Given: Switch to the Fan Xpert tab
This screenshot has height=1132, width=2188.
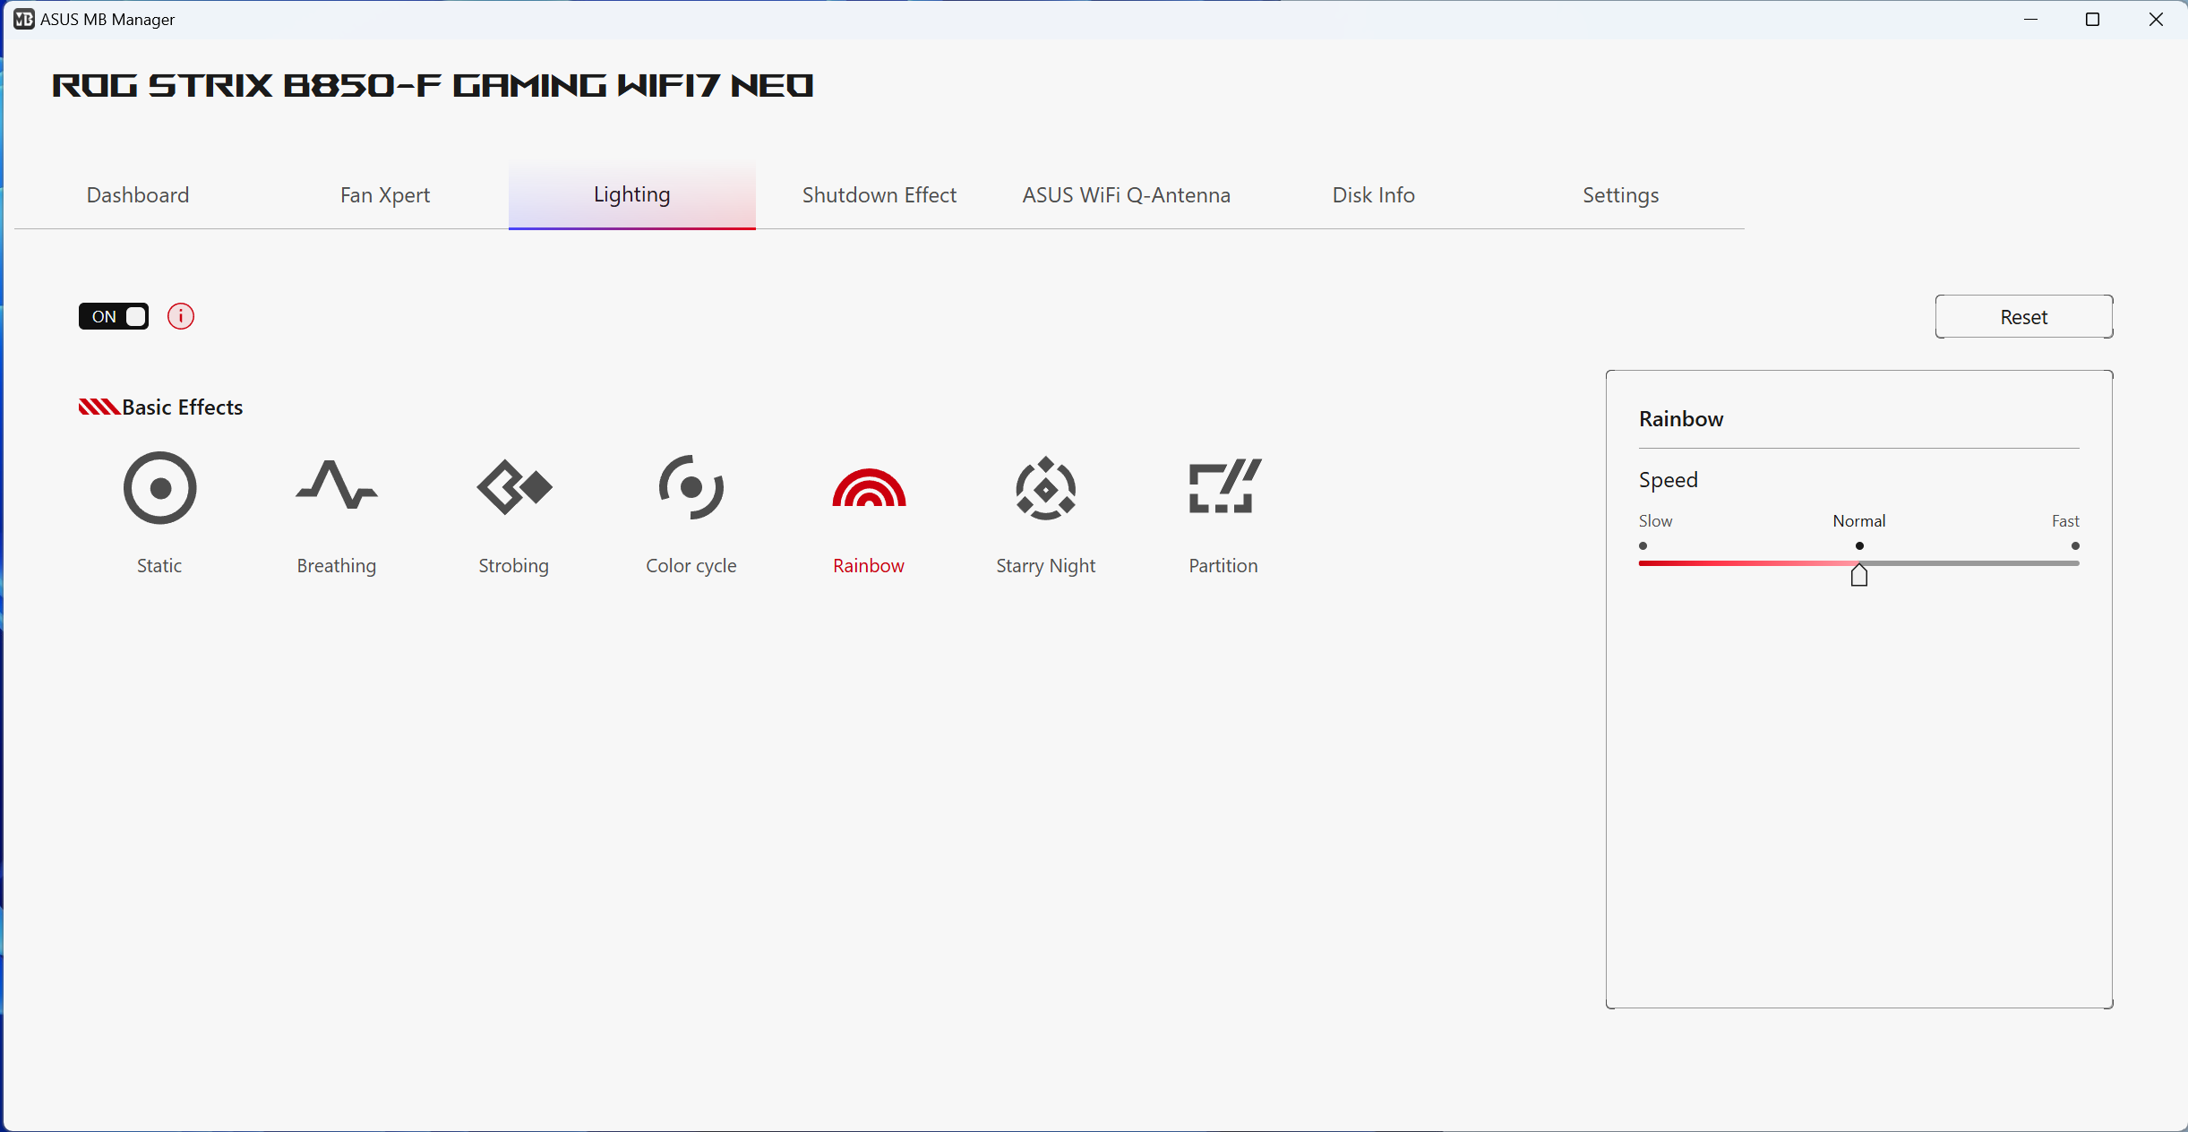Looking at the screenshot, I should (385, 195).
